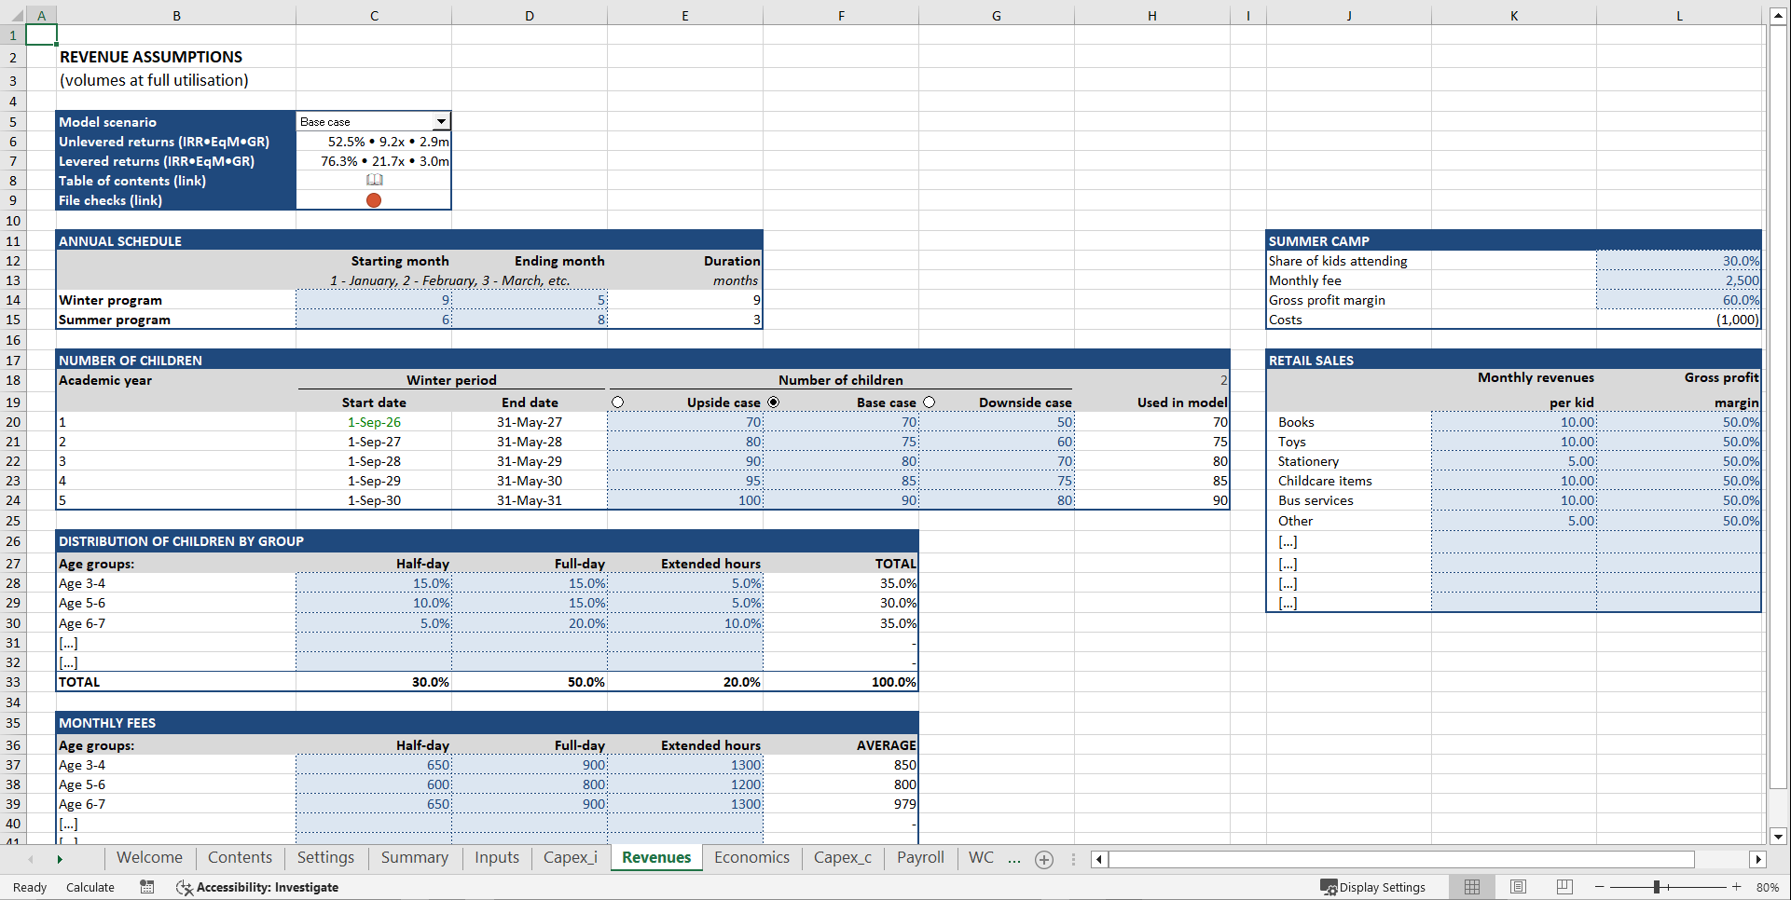Switch to Page Layout view icon

[x=1518, y=887]
